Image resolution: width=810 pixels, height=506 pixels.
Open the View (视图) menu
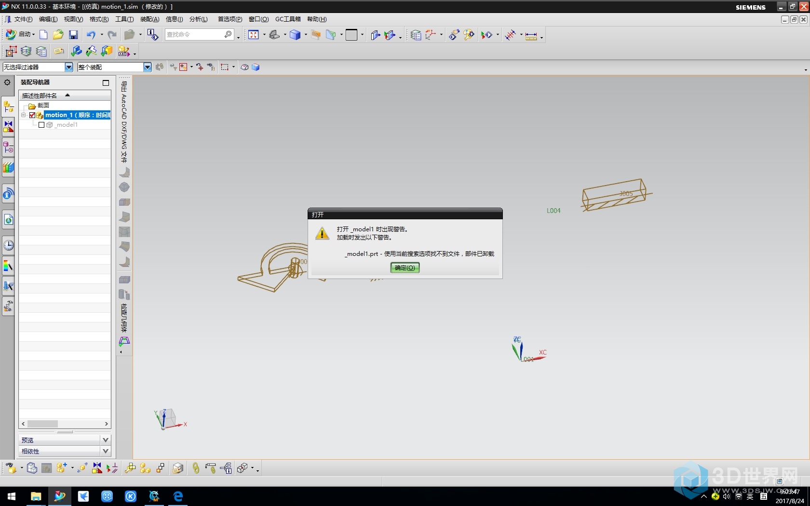pos(73,19)
